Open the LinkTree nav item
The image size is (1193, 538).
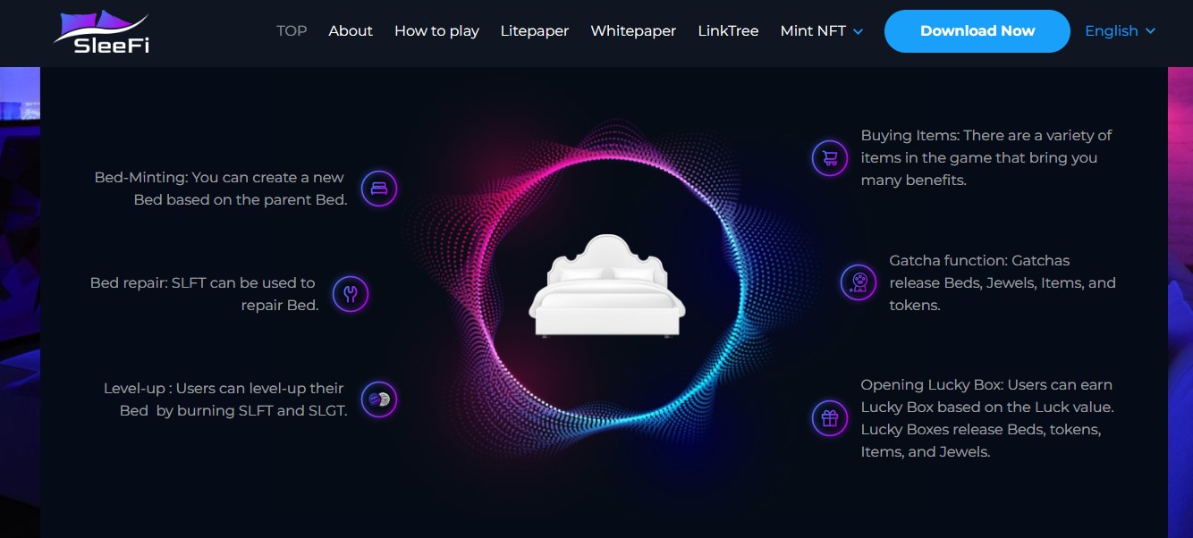click(x=728, y=31)
